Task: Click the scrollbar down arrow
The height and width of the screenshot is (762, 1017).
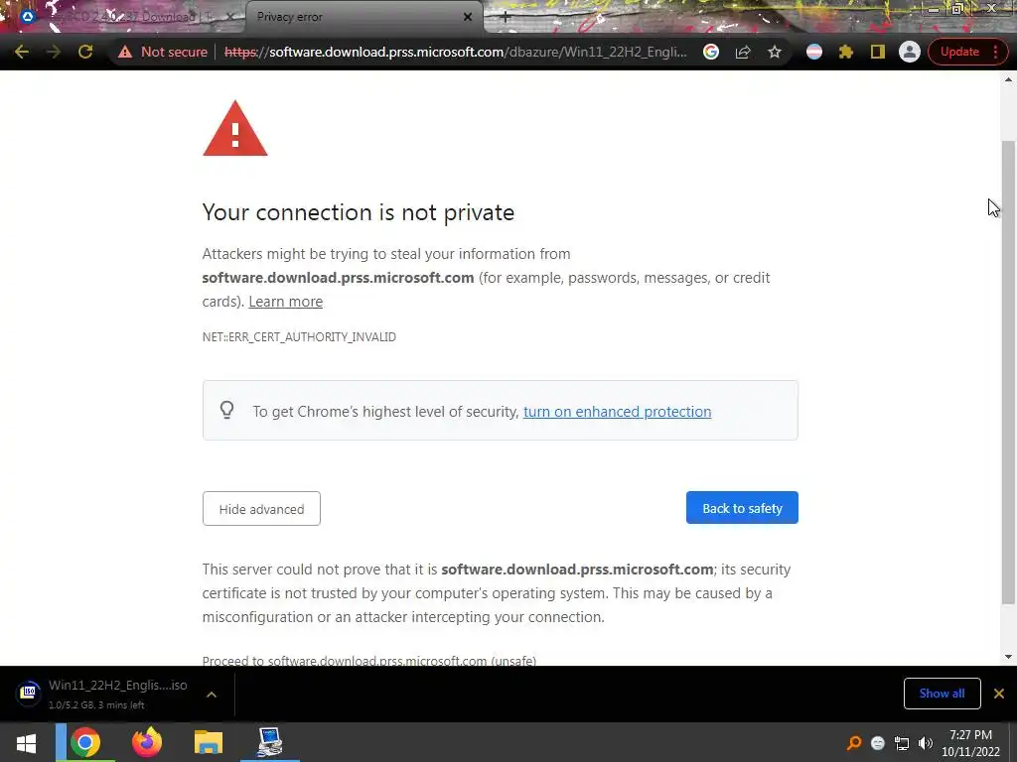Action: click(x=1008, y=657)
